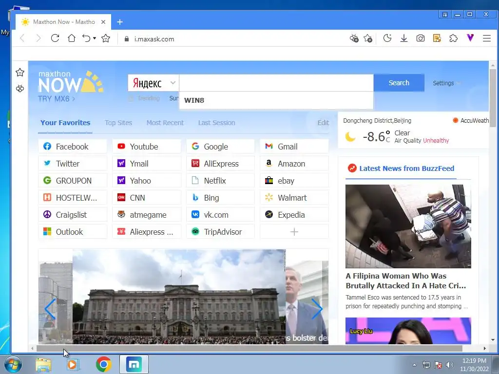499x374 pixels.
Task: Go forward with the forward arrow
Action: coord(38,38)
